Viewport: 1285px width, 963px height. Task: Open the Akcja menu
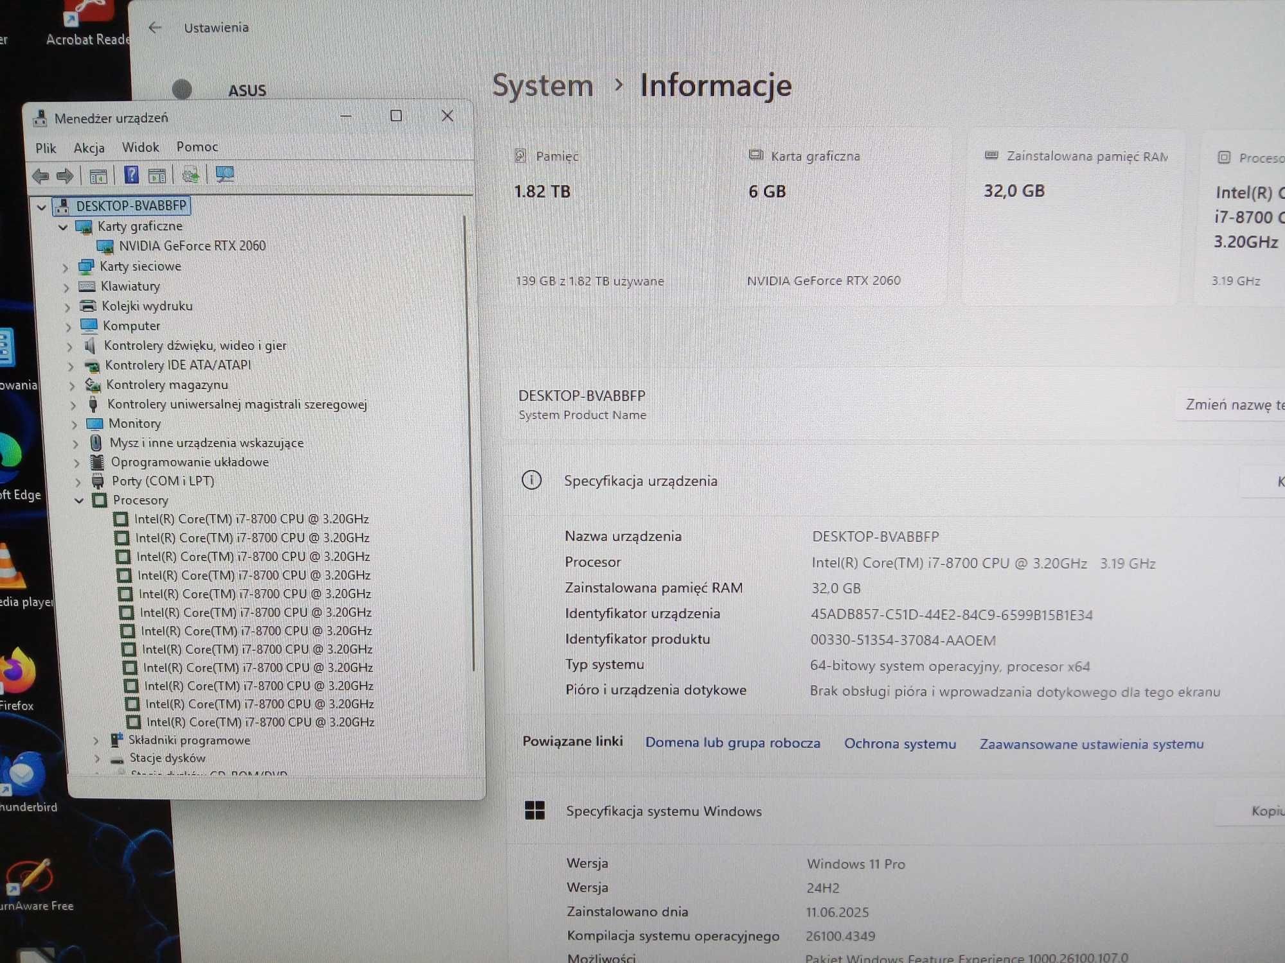pyautogui.click(x=89, y=148)
